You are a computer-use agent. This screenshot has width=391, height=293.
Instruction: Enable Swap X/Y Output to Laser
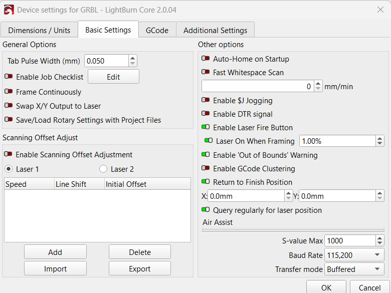pyautogui.click(x=9, y=106)
